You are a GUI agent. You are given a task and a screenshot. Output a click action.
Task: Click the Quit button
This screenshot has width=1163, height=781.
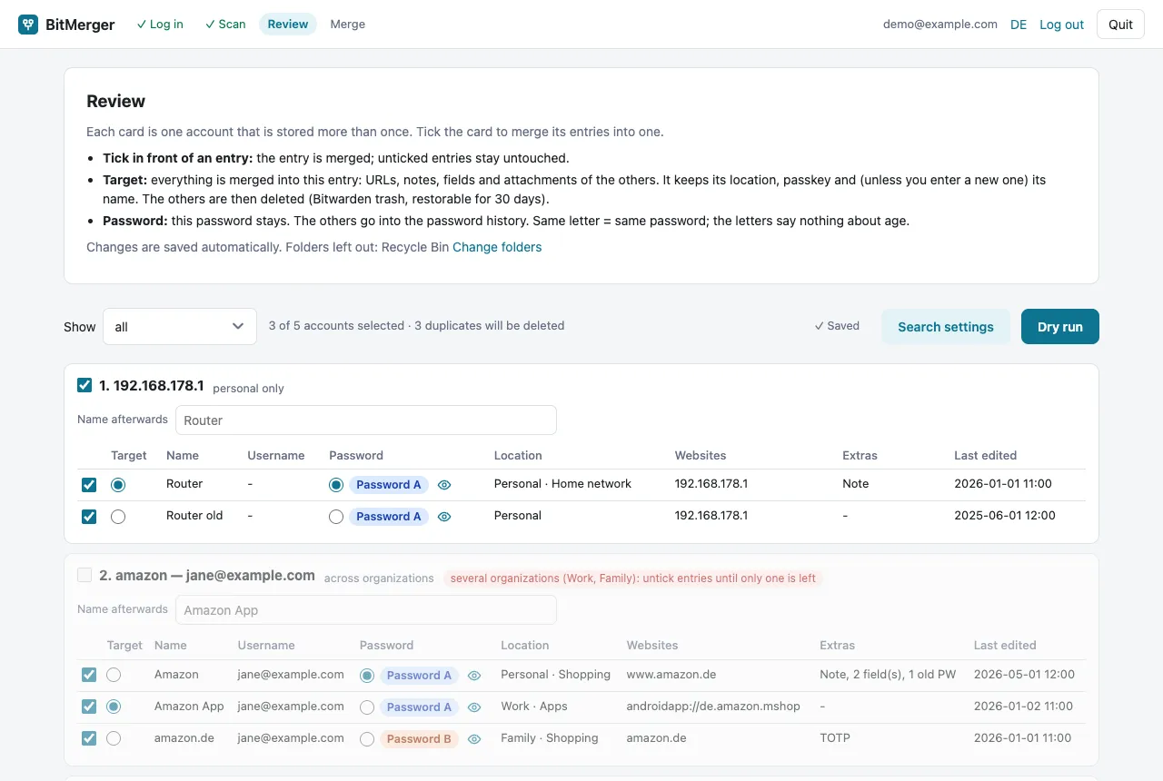[1120, 25]
